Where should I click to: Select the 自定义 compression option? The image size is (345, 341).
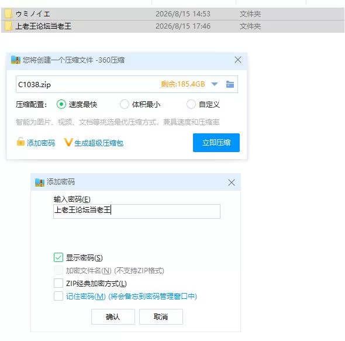[x=191, y=104]
